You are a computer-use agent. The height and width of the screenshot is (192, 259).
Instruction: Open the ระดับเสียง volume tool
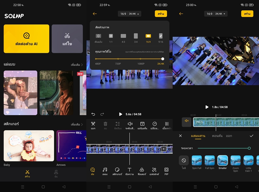pyautogui.click(x=130, y=125)
